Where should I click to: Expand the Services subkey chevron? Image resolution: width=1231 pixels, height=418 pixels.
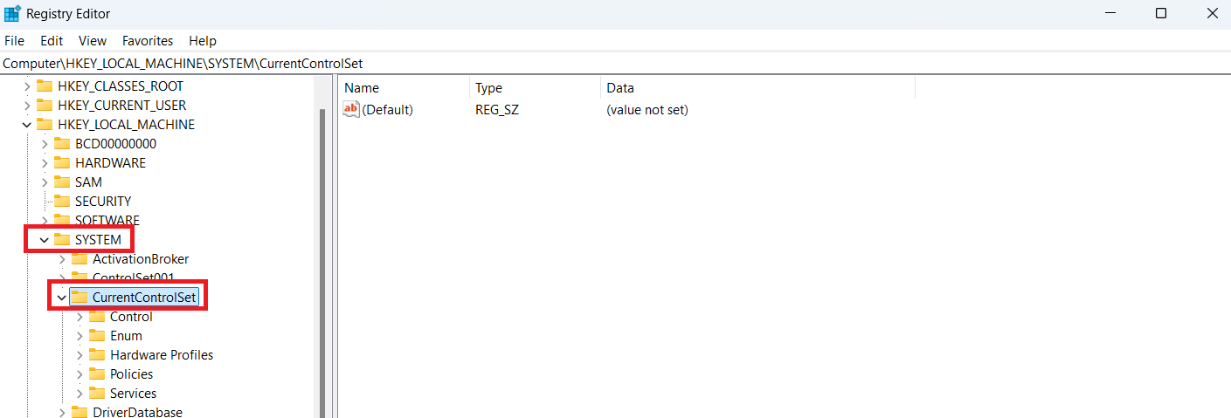point(80,394)
